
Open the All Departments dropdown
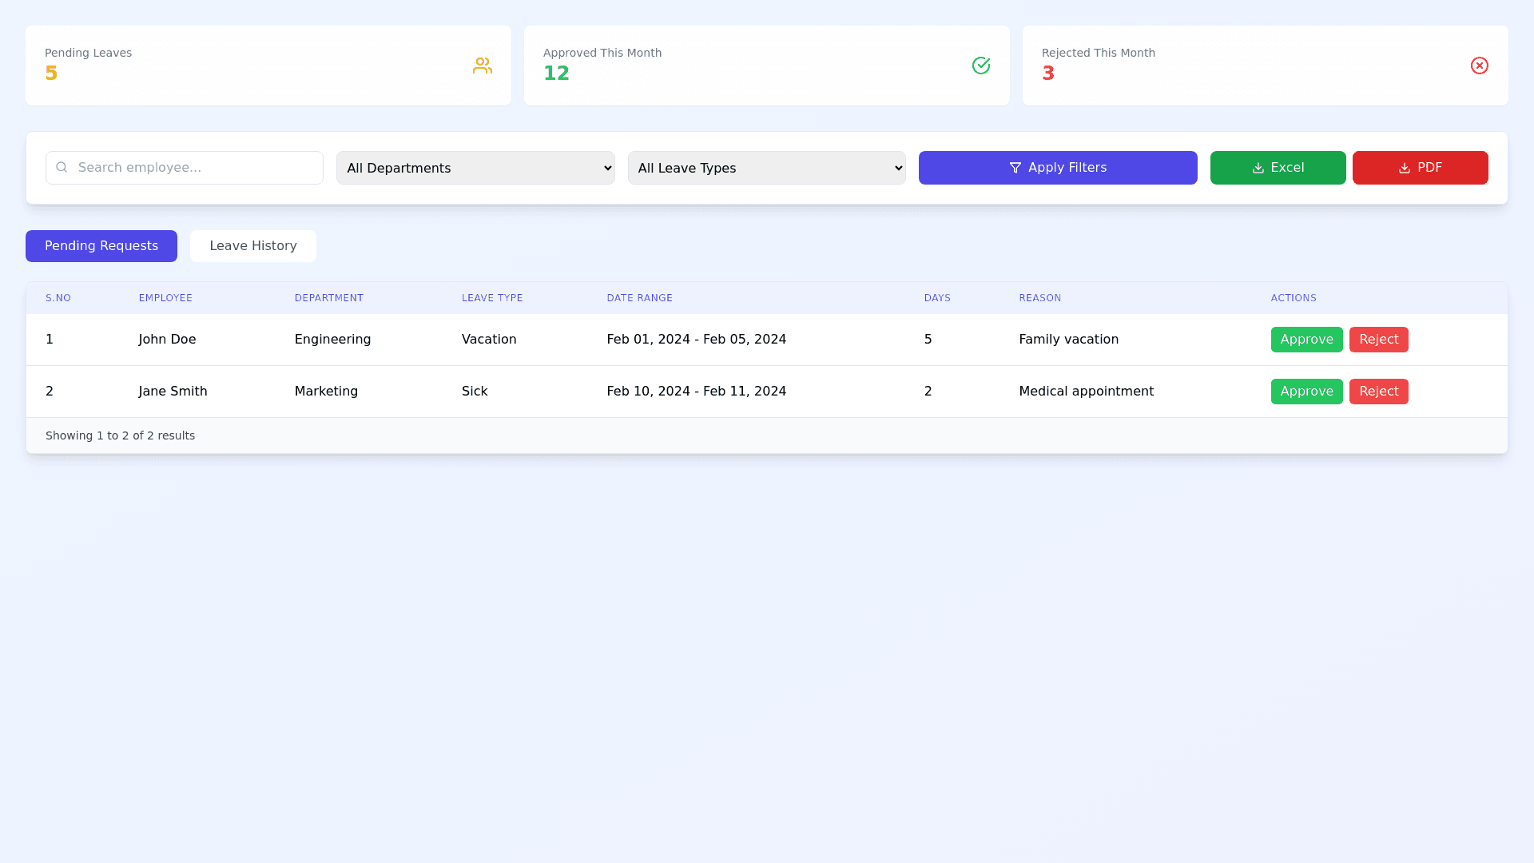click(x=475, y=168)
